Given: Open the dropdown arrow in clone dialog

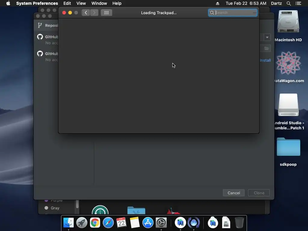Looking at the screenshot, I should coord(267,37).
